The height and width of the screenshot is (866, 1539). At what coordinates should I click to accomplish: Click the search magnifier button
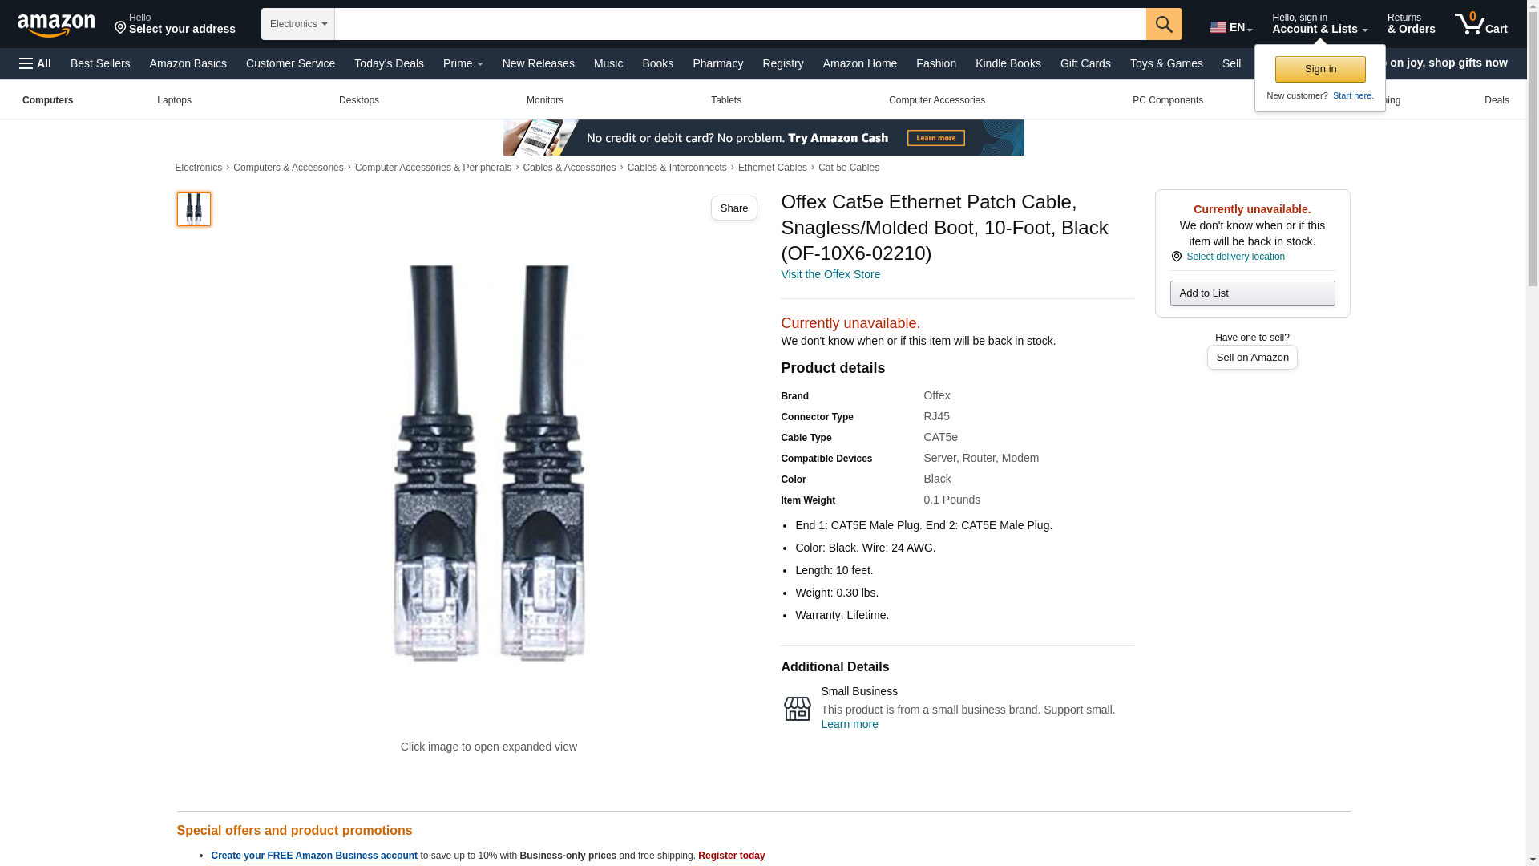(1164, 24)
